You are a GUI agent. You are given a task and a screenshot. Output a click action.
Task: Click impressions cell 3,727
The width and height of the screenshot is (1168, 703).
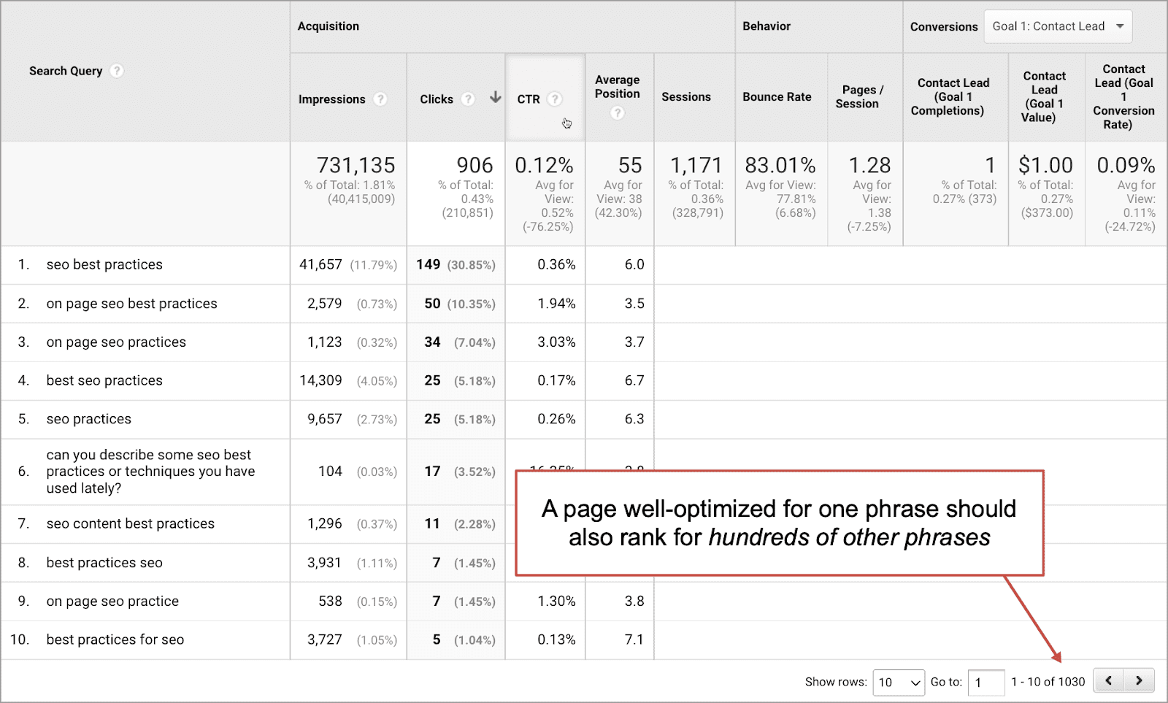pos(324,639)
